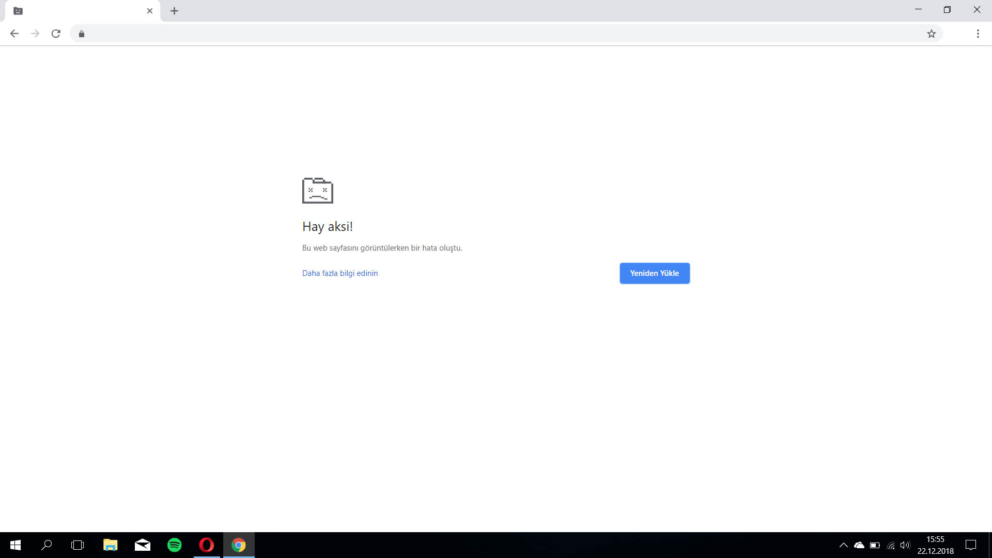This screenshot has width=992, height=558.
Task: Click the browser back arrow
Action: [x=14, y=34]
